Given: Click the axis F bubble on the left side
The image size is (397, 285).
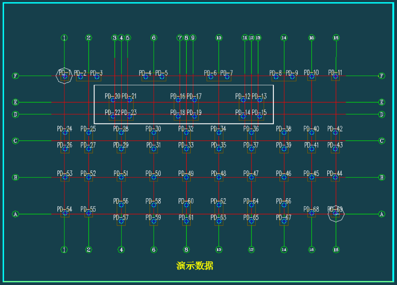Looking at the screenshot, I should click(15, 76).
